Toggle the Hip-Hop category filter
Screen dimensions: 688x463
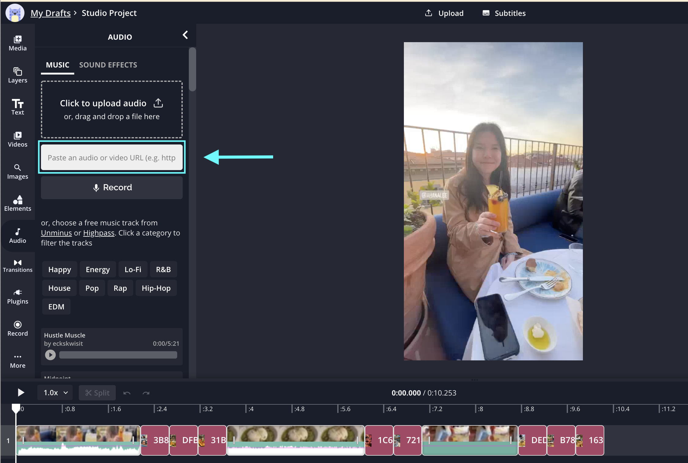(x=156, y=288)
